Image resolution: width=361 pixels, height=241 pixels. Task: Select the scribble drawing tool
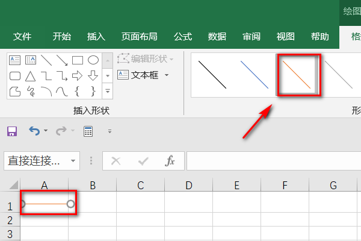coord(31,92)
